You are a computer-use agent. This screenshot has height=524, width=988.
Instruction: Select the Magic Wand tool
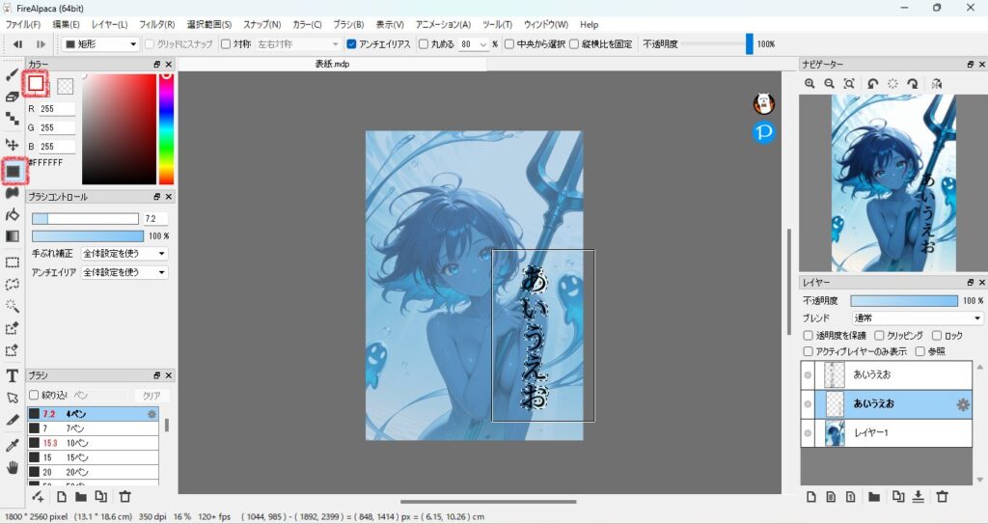[x=12, y=306]
